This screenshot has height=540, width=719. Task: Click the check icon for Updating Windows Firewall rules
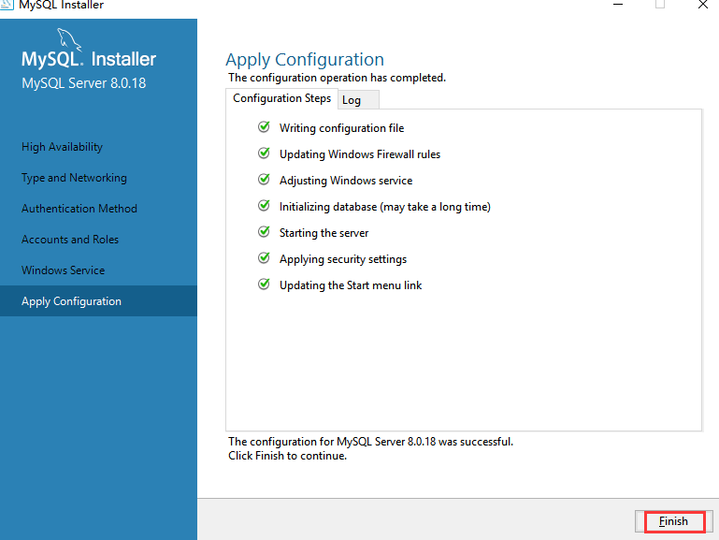264,153
